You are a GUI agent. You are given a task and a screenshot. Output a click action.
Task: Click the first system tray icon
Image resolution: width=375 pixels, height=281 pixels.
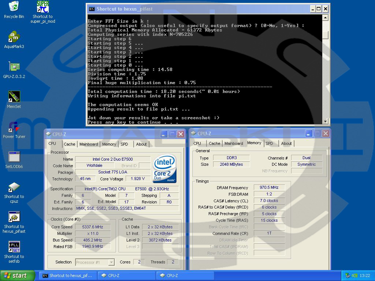click(x=348, y=276)
